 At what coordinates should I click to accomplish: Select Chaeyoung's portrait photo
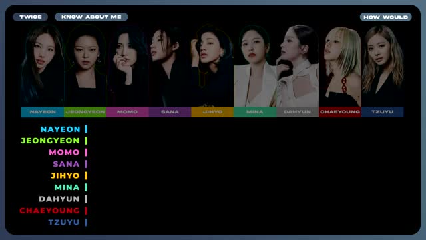pos(340,65)
